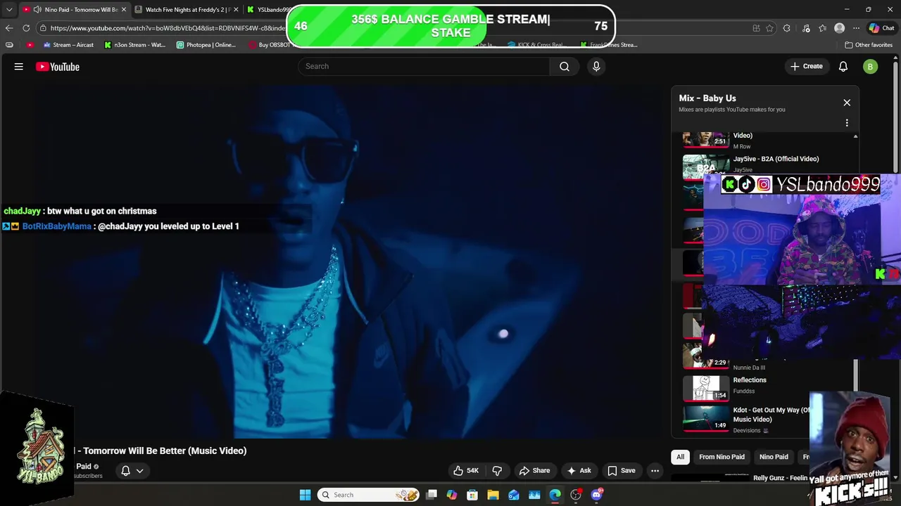This screenshot has height=506, width=901.
Task: Open the YouTube hamburger guide menu
Action: pos(19,67)
